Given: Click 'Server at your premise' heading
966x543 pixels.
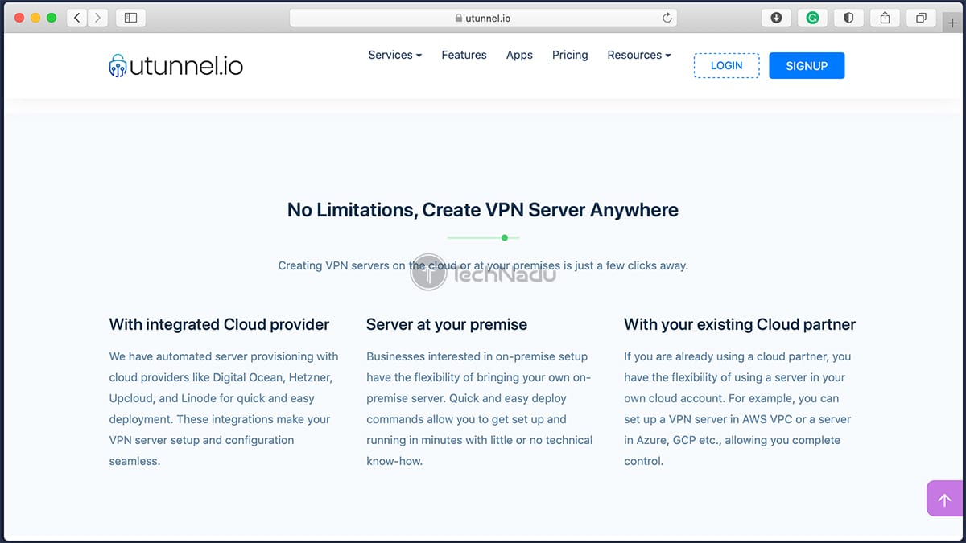Looking at the screenshot, I should (x=447, y=325).
